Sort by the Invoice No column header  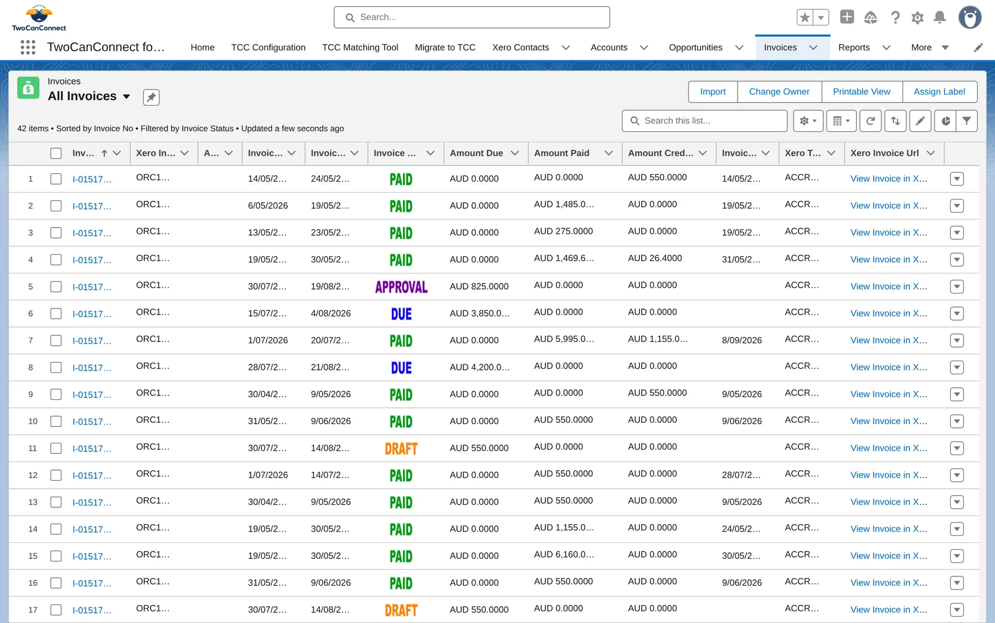pyautogui.click(x=84, y=153)
